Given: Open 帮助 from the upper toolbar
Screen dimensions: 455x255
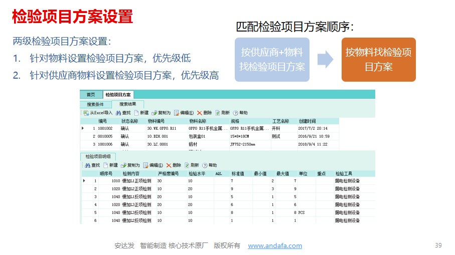Looking at the screenshot, I should pos(240,113).
